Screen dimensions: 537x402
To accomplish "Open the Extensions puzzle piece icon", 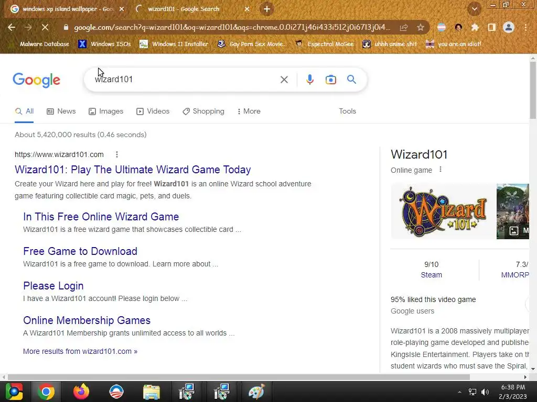I will point(475,27).
